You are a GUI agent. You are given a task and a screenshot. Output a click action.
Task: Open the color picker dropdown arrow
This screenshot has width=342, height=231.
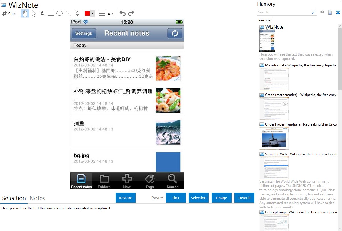pyautogui.click(x=93, y=13)
